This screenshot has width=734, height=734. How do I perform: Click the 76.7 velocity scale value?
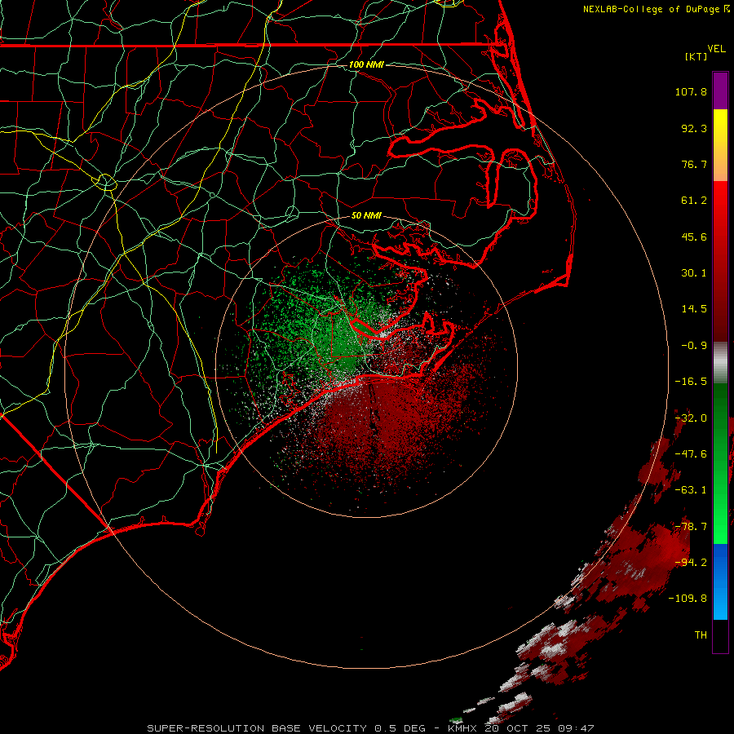[x=694, y=164]
